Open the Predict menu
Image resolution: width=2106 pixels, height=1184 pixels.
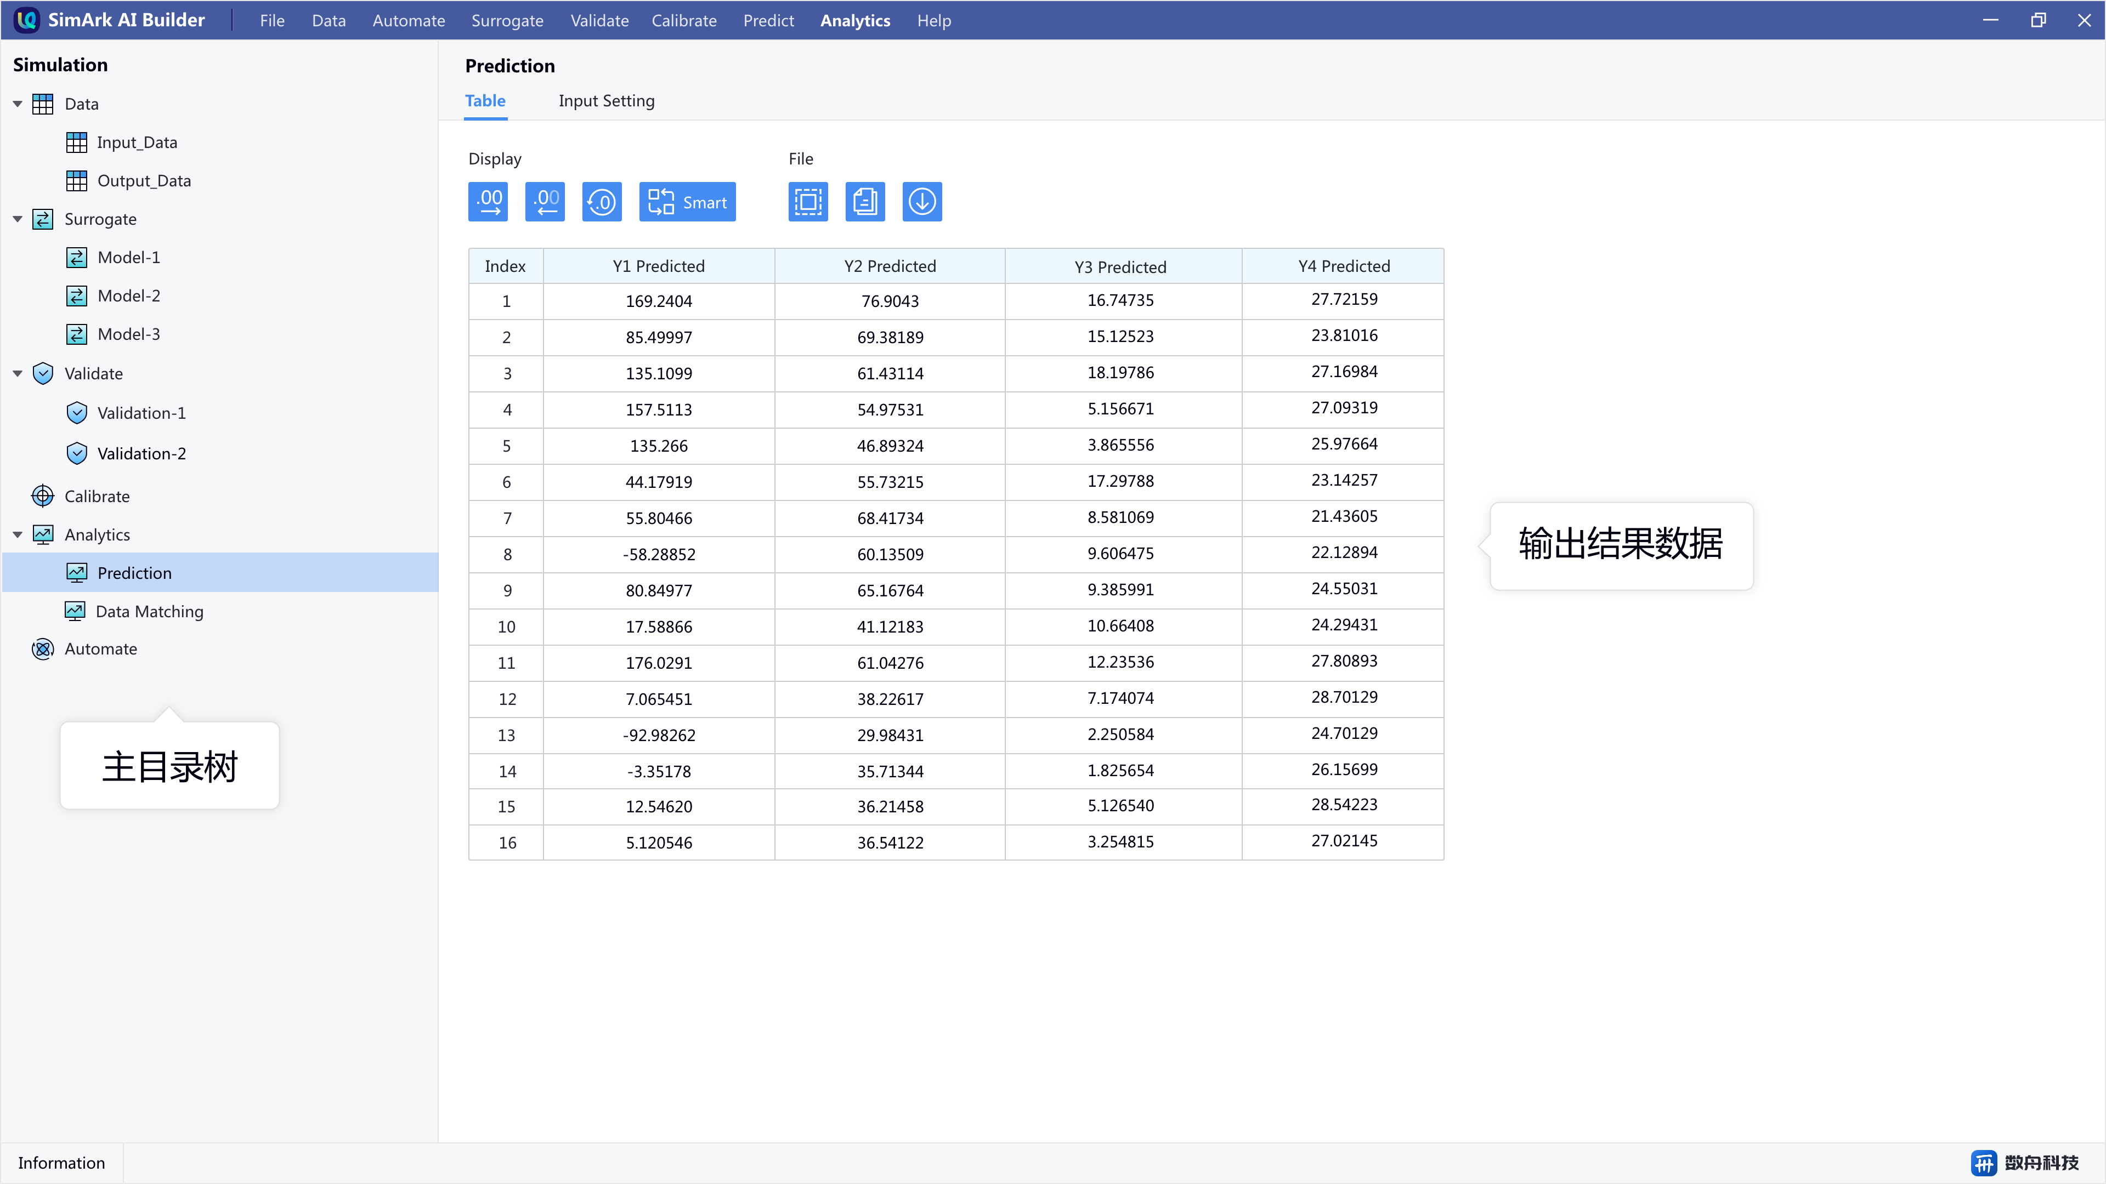click(x=768, y=20)
